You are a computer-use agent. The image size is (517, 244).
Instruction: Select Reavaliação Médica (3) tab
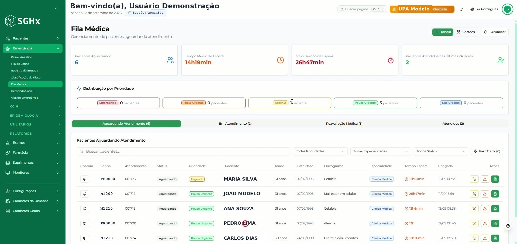[344, 124]
